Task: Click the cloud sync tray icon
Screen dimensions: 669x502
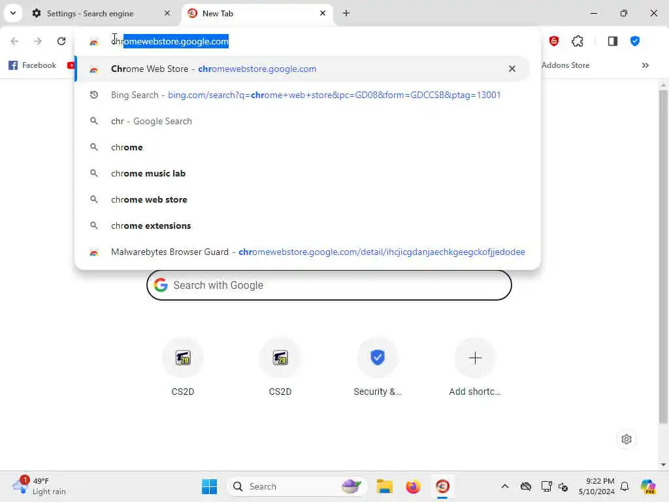Action: 526,486
